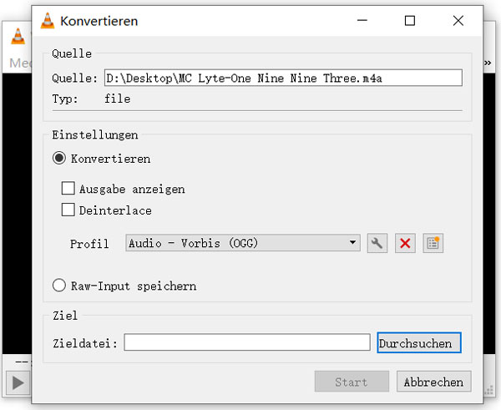Minimize the Konvertieren dialog

(362, 21)
